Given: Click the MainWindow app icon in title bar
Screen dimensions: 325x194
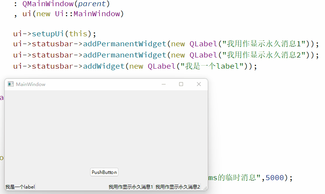Looking at the screenshot, I should 10,84.
